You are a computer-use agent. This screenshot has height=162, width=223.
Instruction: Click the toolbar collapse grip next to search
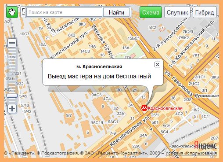click(23, 12)
